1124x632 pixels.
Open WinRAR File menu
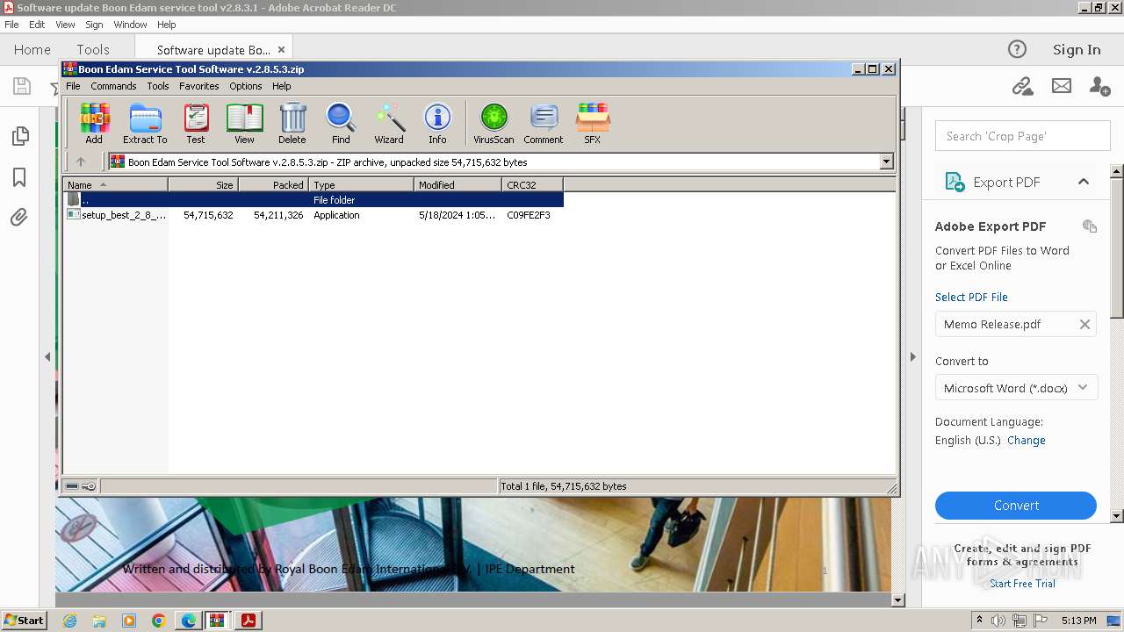coord(73,86)
